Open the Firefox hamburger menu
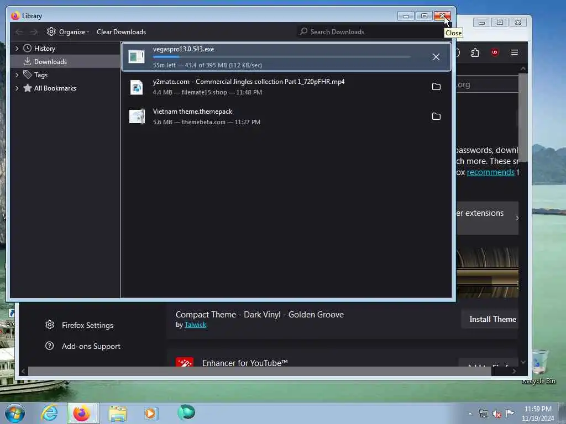 (x=515, y=52)
